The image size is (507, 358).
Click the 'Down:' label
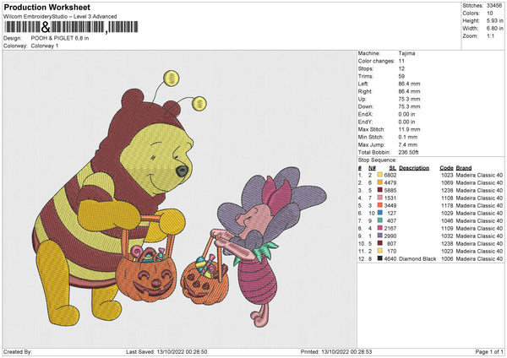(365, 106)
